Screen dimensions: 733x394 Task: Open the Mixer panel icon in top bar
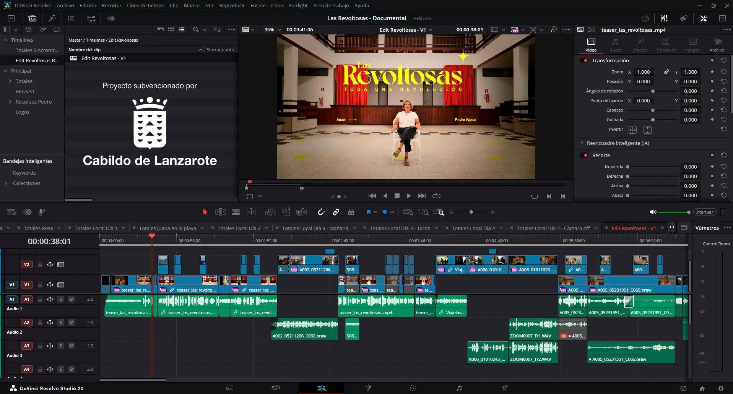(x=664, y=18)
